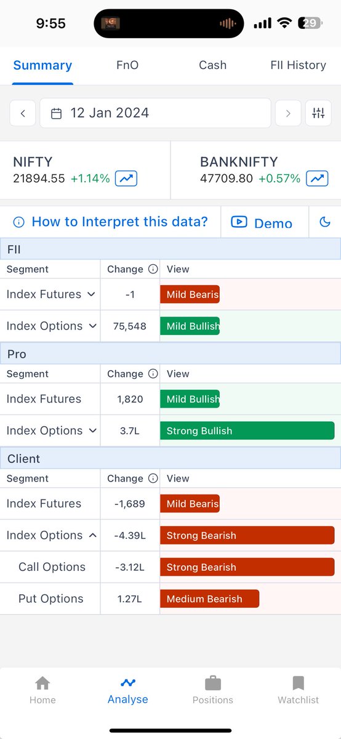Screen dimensions: 341x739
Task: Switch to the FII History tab
Action: [x=298, y=65]
